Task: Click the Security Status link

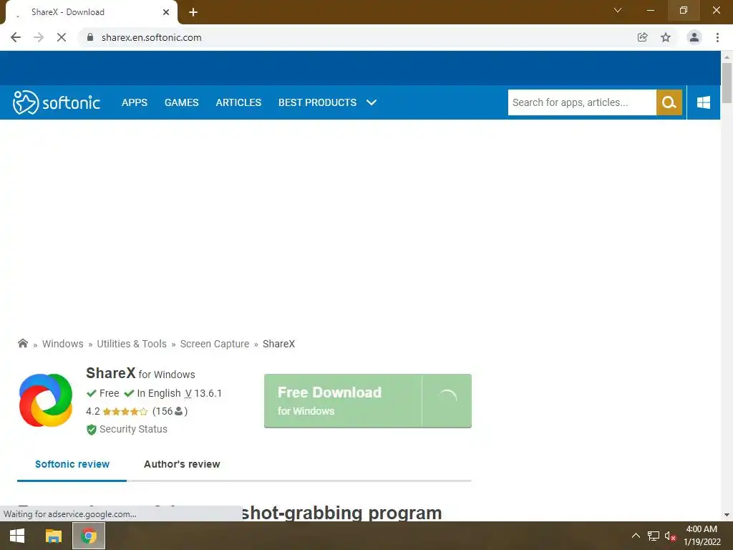Action: pos(133,429)
